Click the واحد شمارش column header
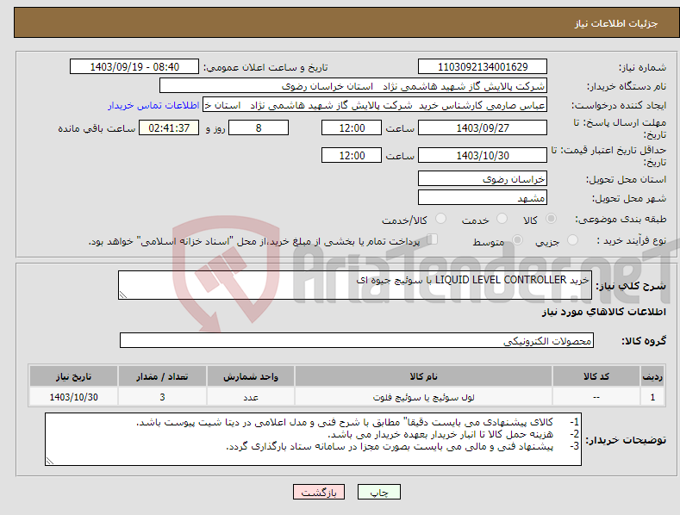The height and width of the screenshot is (515, 680). [x=251, y=376]
